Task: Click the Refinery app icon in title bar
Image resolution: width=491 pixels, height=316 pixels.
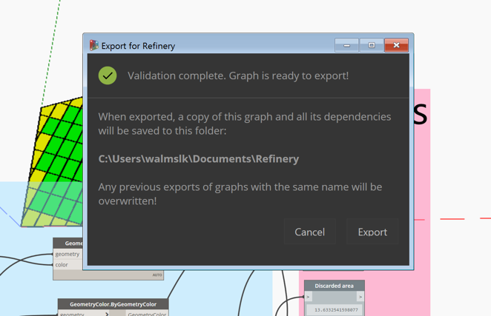Action: pyautogui.click(x=93, y=45)
